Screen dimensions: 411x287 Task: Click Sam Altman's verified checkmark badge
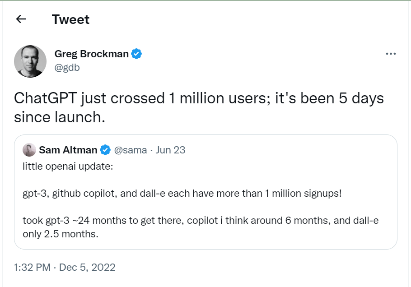pos(105,150)
